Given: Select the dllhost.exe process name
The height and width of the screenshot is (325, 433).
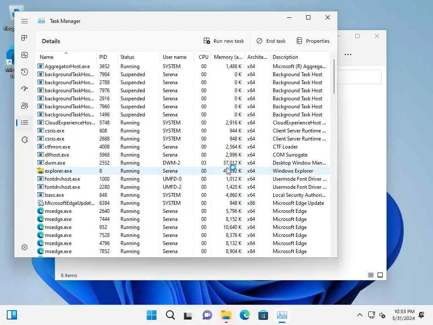Looking at the screenshot, I should coord(57,155).
